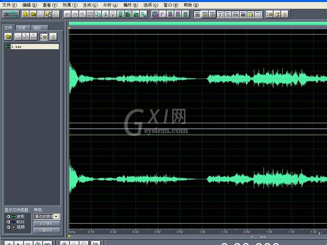Image resolution: width=327 pixels, height=245 pixels.
Task: Click the hms label on the time ruler
Action: point(72,232)
